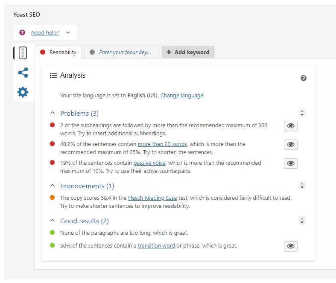Click the green bullet beside paragraphs result
Screen dimensions: 336x283
52,233
